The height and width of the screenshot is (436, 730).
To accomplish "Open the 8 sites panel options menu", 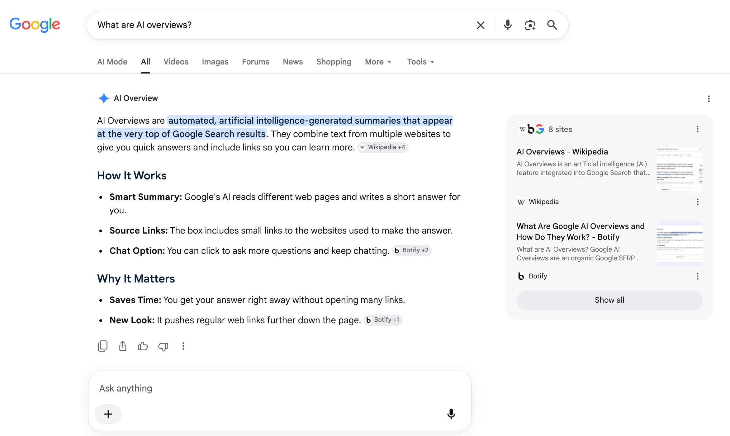I will 698,129.
